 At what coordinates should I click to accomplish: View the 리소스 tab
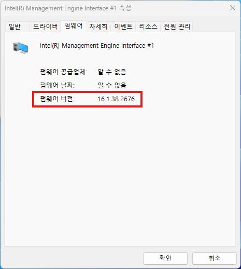[148, 26]
